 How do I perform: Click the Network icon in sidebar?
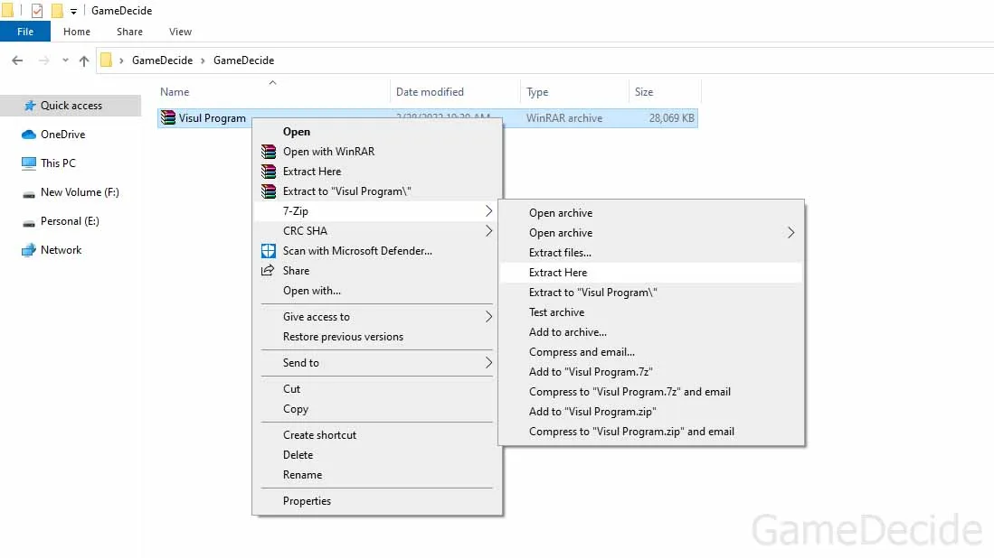pos(29,250)
